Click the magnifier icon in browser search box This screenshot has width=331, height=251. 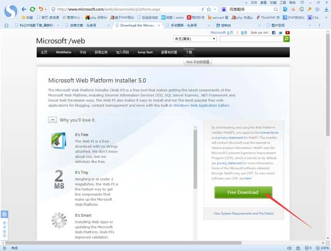click(276, 9)
